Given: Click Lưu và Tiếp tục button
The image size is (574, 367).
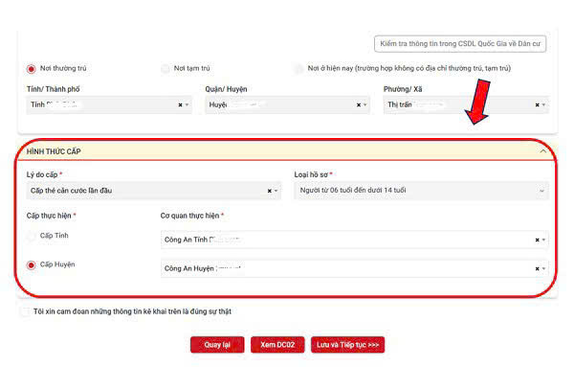Looking at the screenshot, I should click(x=348, y=345).
